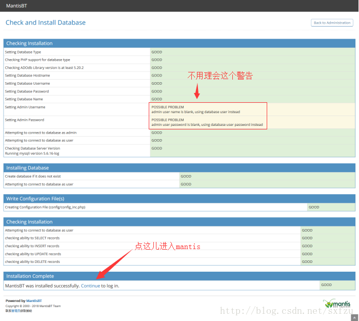Click the Copyright 2000 - 2018 MantisBT Team text
359x321 pixels.
point(33,306)
